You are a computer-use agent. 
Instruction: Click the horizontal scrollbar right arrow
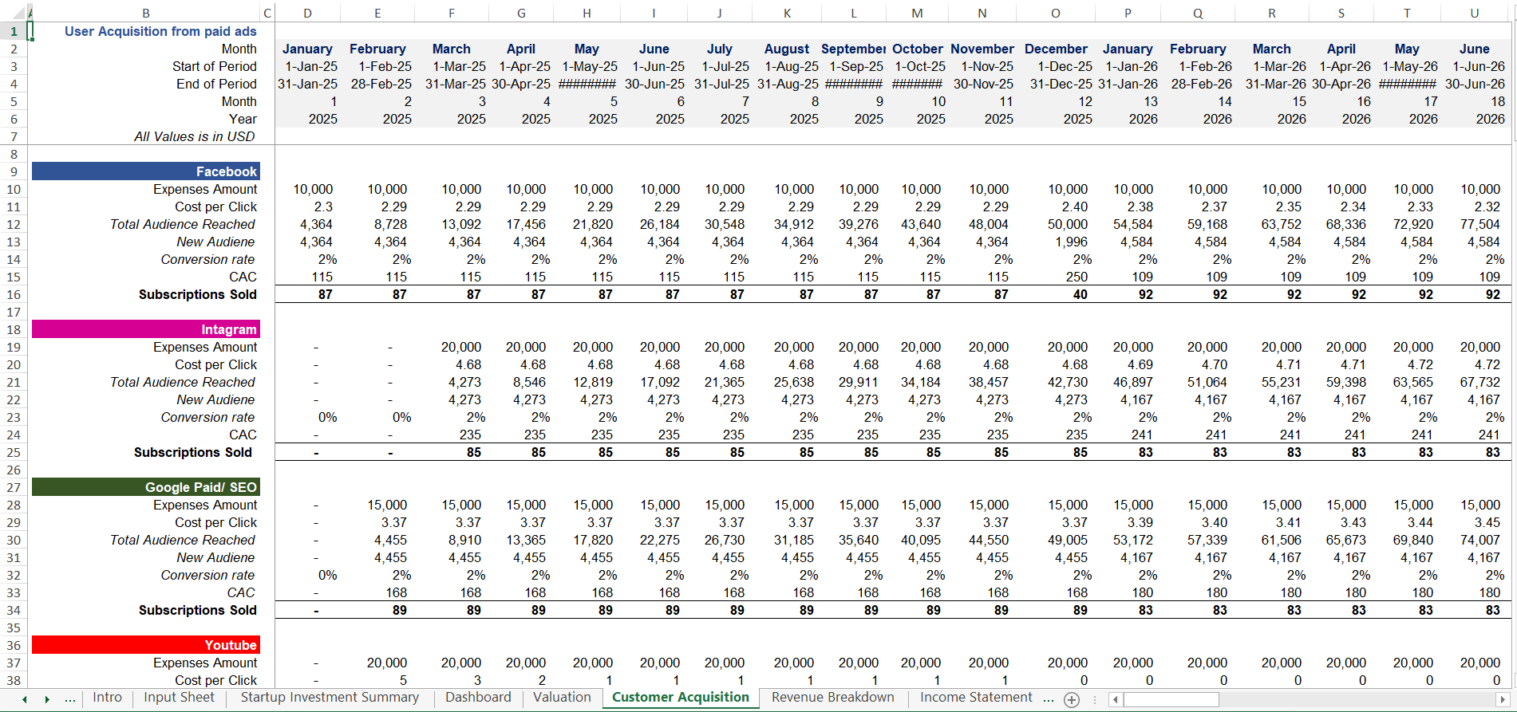point(1502,699)
